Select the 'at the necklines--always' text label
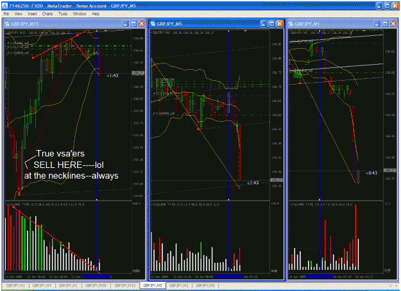The height and width of the screenshot is (291, 401). [x=71, y=176]
